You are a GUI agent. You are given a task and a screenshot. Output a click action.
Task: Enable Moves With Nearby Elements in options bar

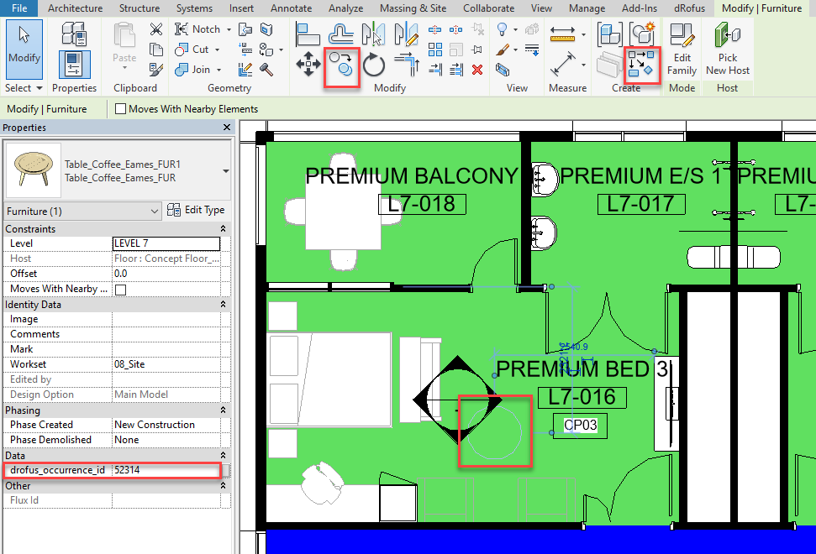[121, 109]
